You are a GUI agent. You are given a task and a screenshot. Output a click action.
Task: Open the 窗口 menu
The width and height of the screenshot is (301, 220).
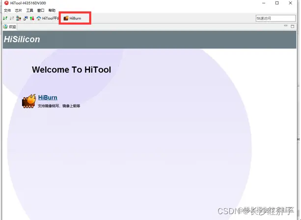(x=41, y=10)
